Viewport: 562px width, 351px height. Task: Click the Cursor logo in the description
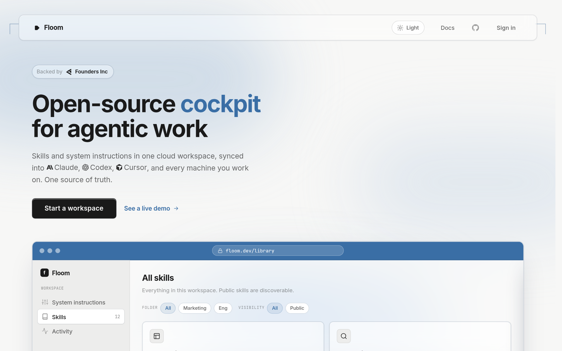click(x=119, y=168)
